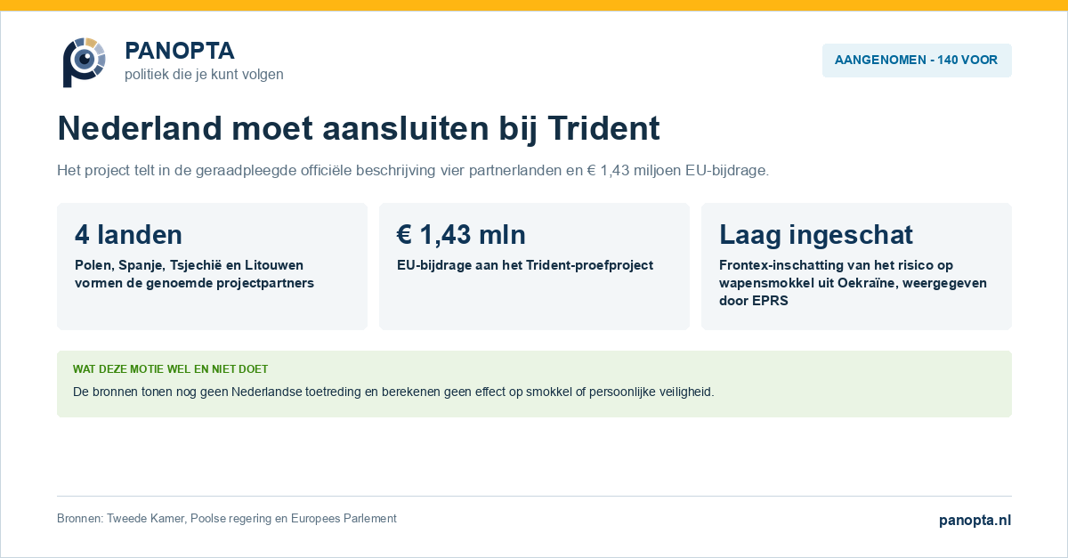Click the headline 'Nederland moet aansluiten bij Trident'

(359, 129)
